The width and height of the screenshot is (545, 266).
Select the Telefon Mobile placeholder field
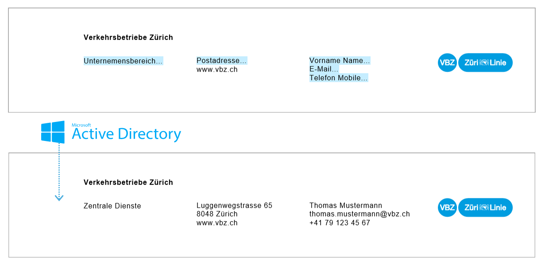[x=339, y=78]
